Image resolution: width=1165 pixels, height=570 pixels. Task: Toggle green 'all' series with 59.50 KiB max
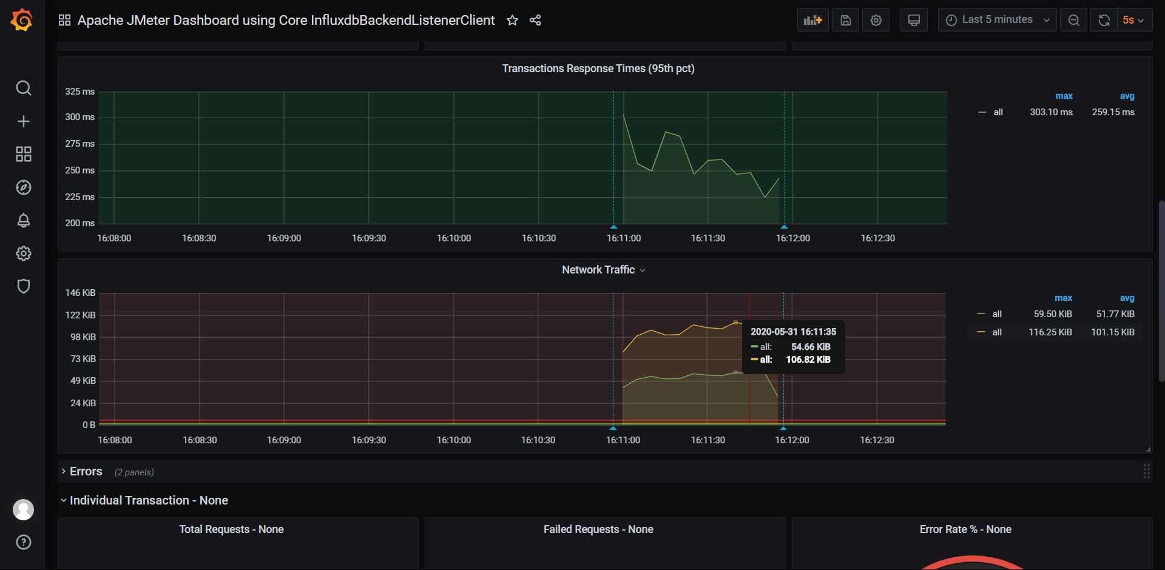pos(997,314)
